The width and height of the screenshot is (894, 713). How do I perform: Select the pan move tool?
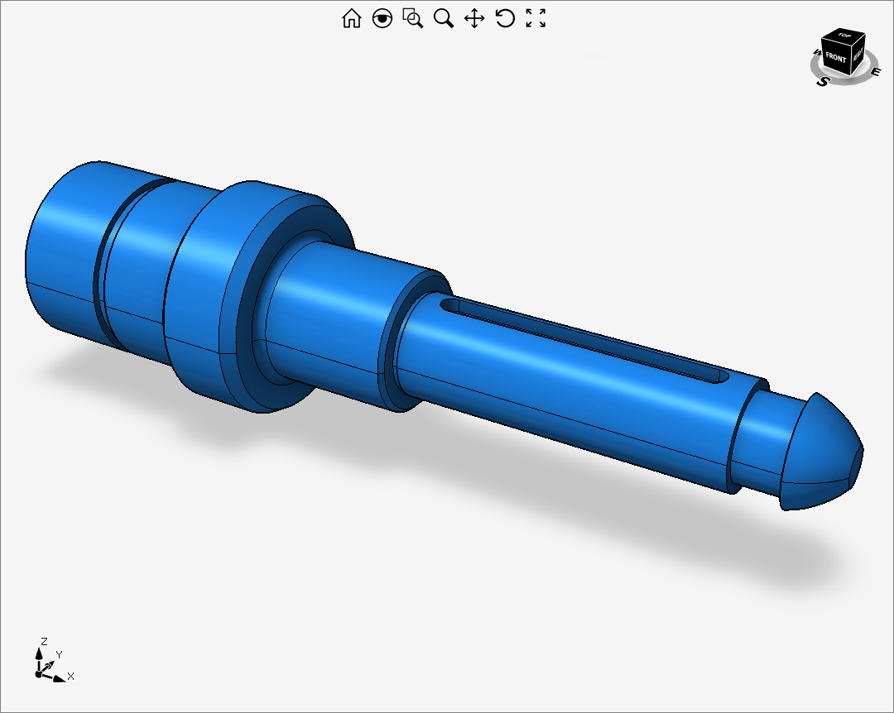click(x=474, y=18)
